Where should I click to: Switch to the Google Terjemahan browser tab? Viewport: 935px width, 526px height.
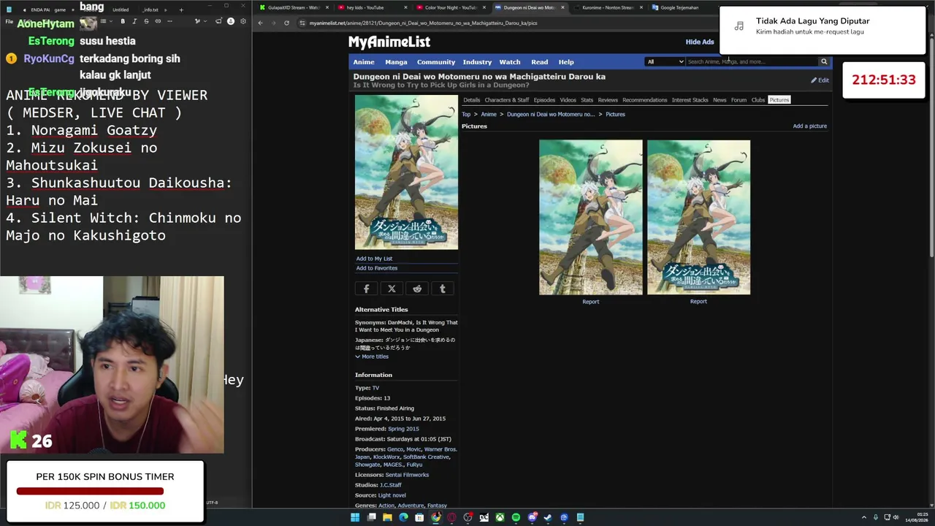(679, 7)
